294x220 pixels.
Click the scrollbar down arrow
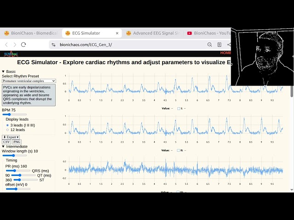(x=292, y=190)
